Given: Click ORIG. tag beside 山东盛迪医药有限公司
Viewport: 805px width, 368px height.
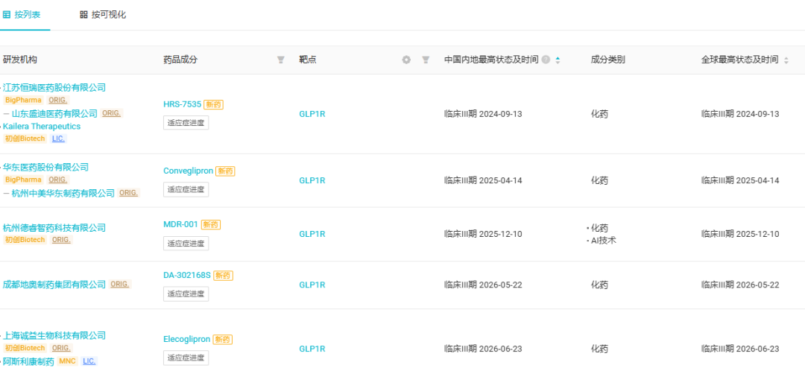Looking at the screenshot, I should pos(111,113).
